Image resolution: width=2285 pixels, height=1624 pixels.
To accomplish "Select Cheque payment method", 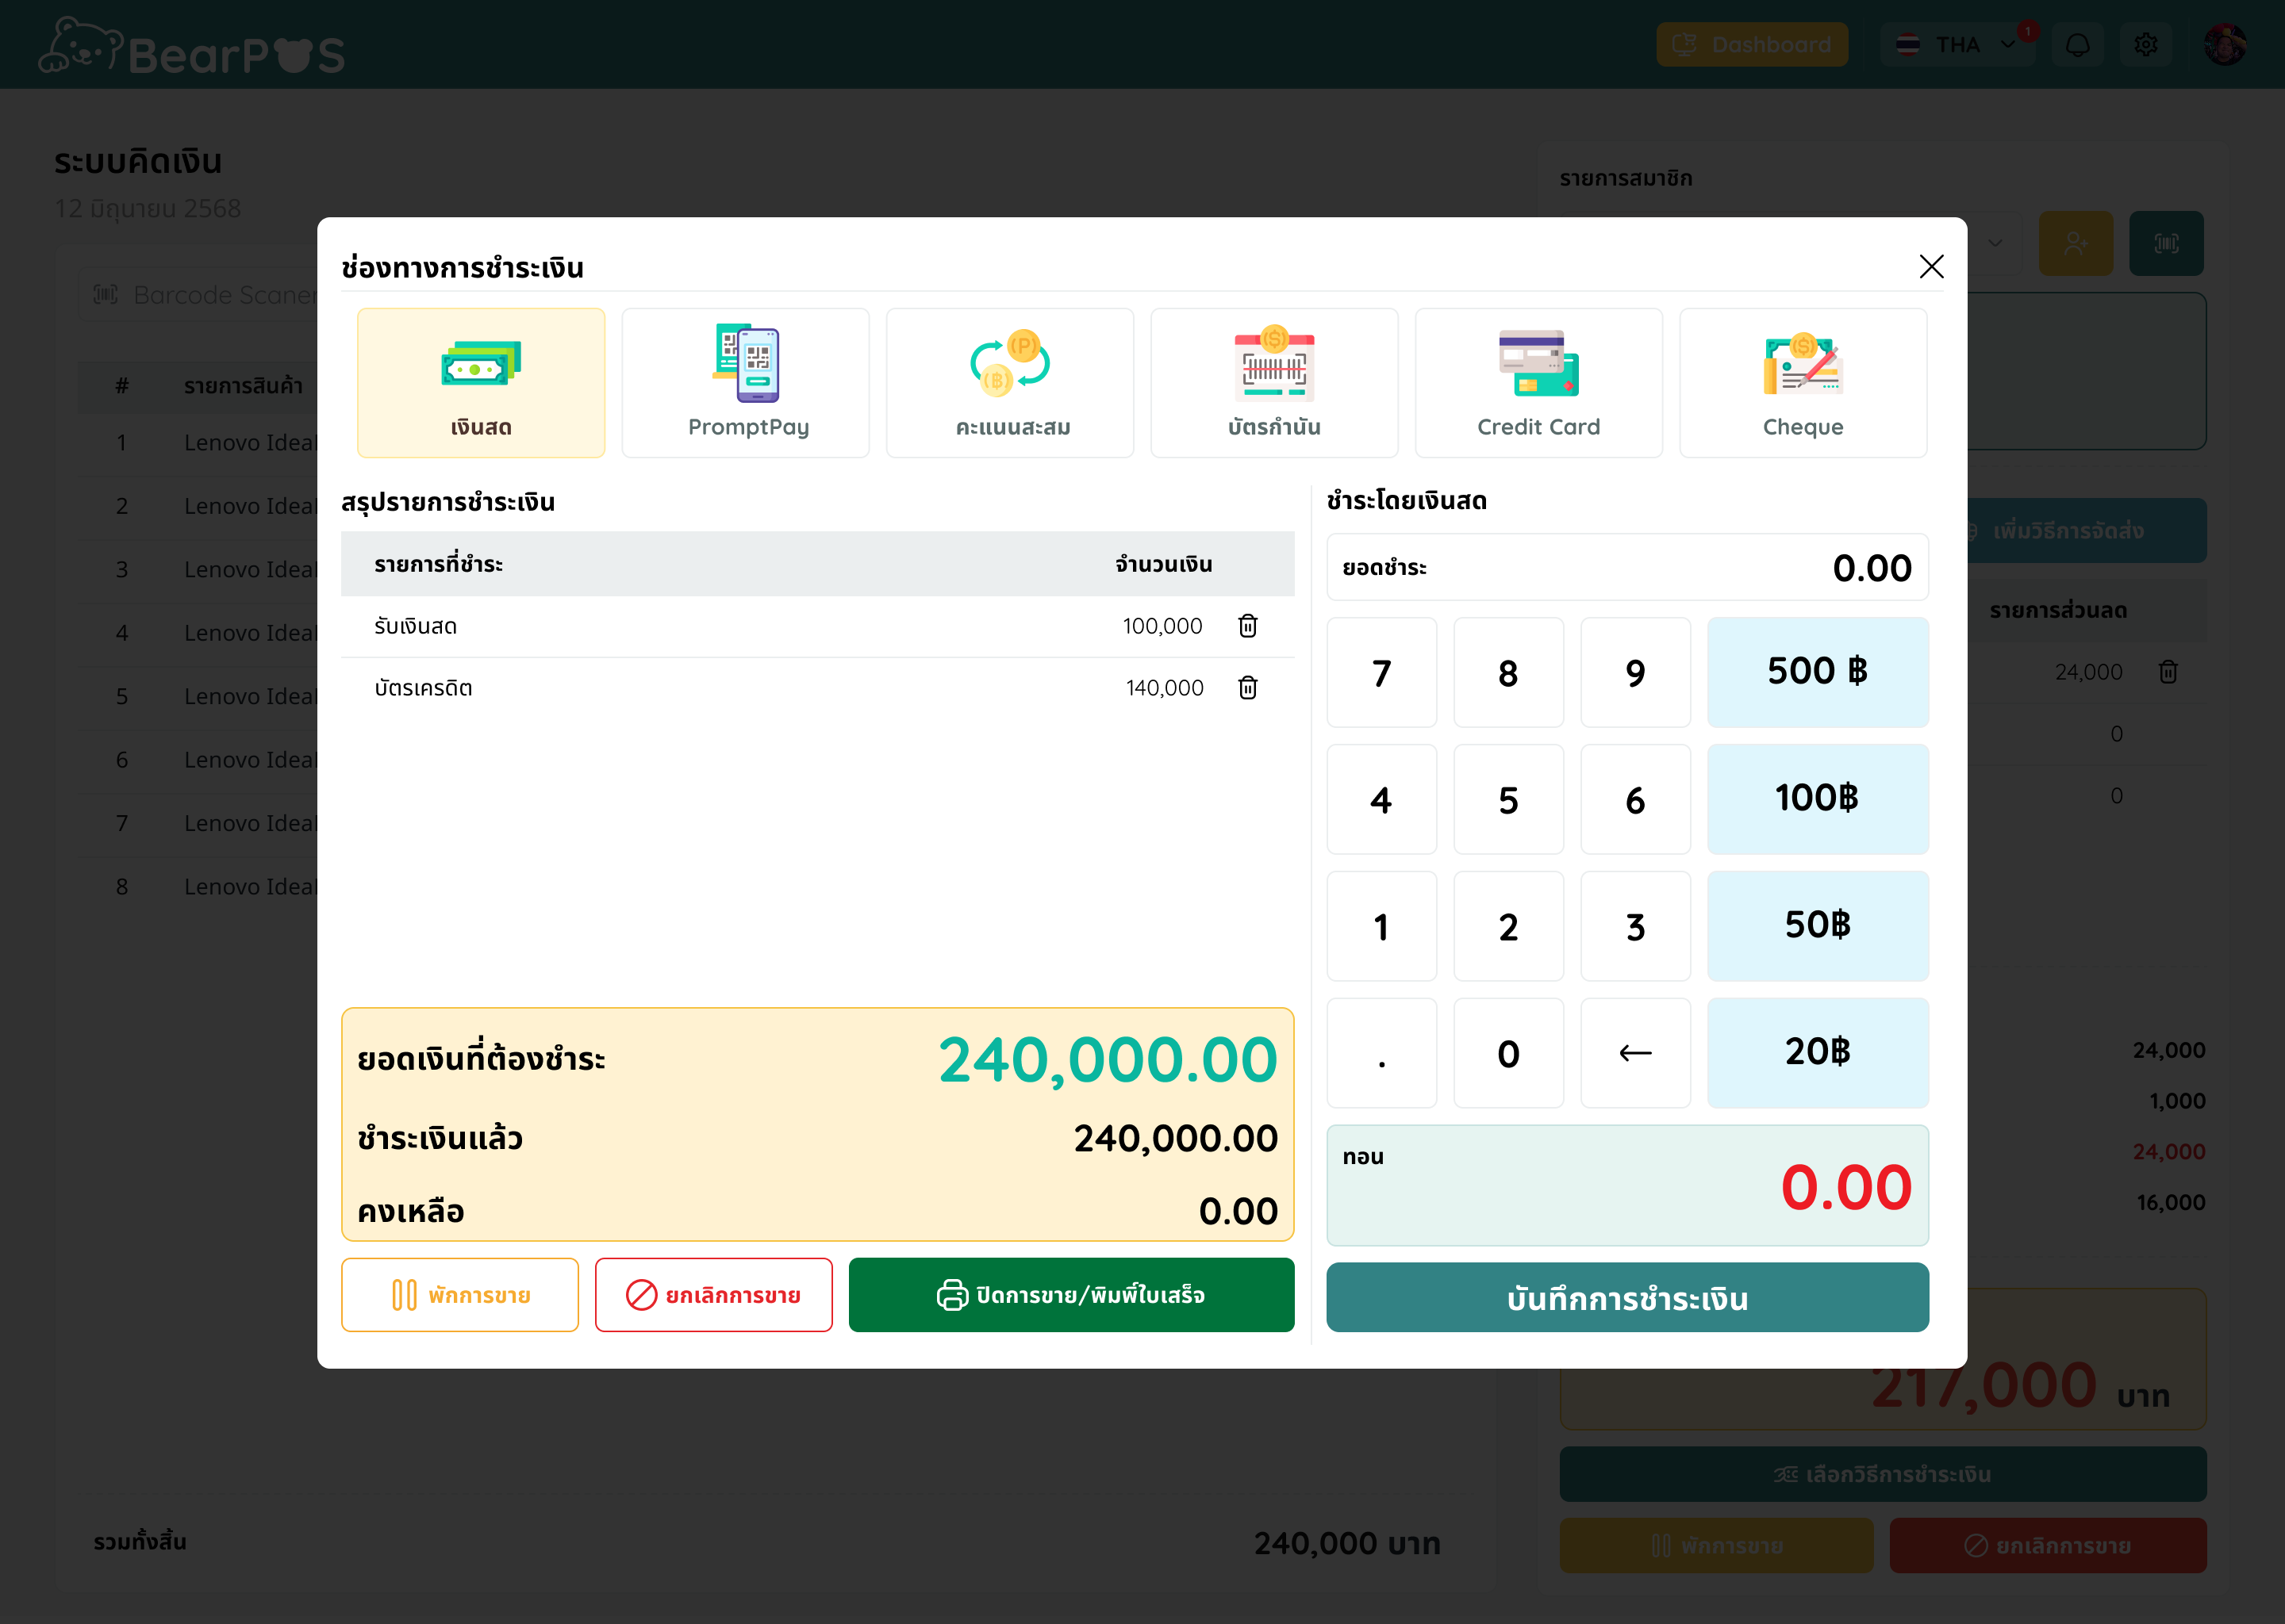I will coord(1803,383).
